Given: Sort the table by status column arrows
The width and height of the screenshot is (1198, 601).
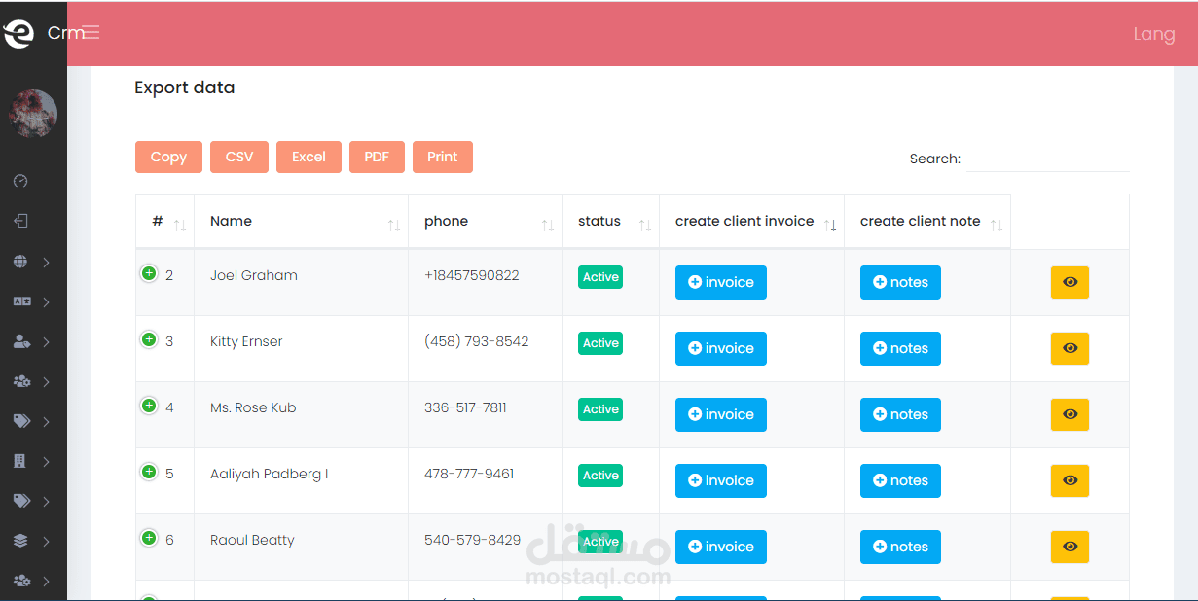Looking at the screenshot, I should (645, 226).
